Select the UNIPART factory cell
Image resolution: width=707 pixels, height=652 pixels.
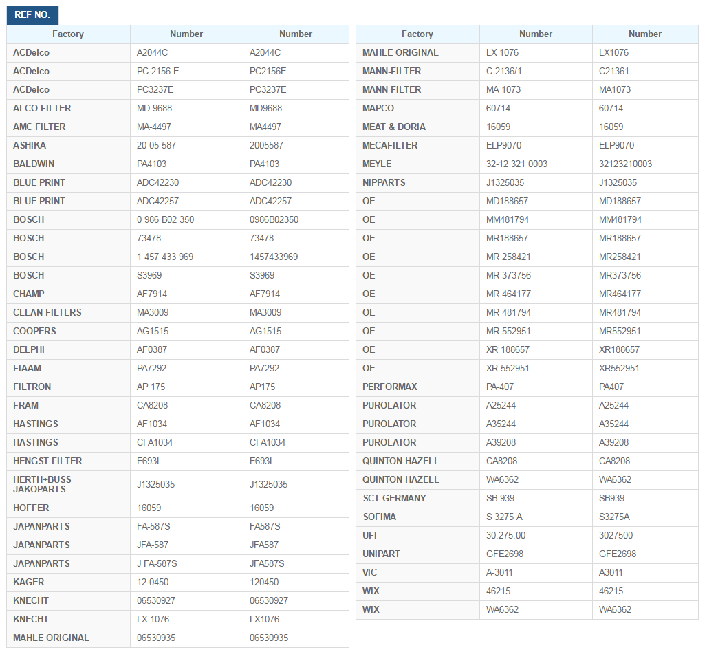[417, 554]
